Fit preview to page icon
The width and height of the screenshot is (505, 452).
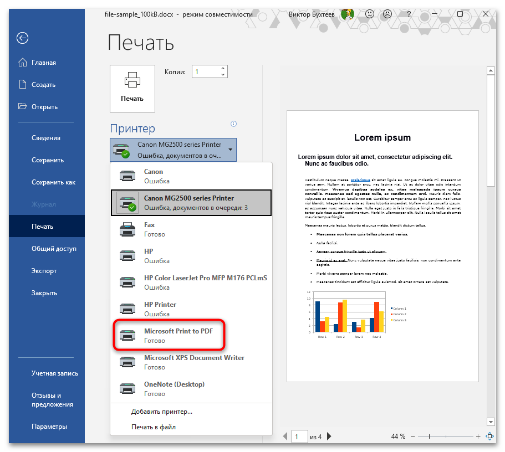[x=490, y=436]
